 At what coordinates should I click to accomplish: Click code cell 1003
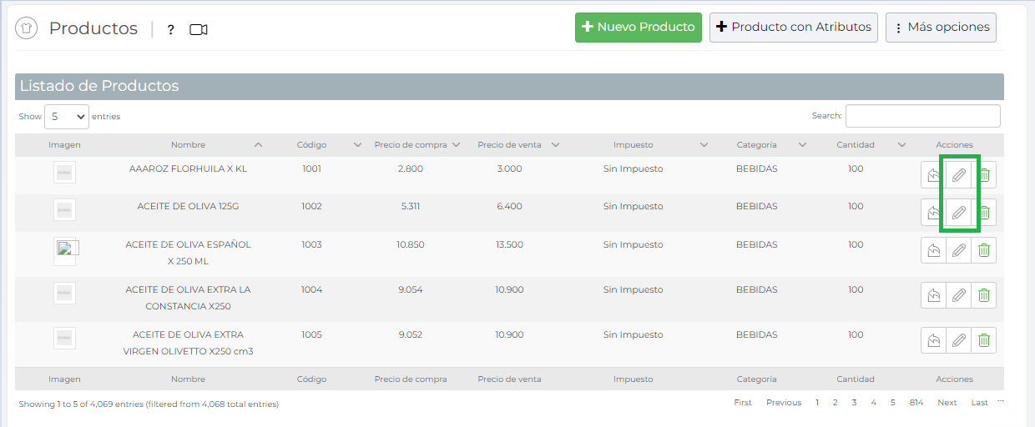[x=311, y=244]
